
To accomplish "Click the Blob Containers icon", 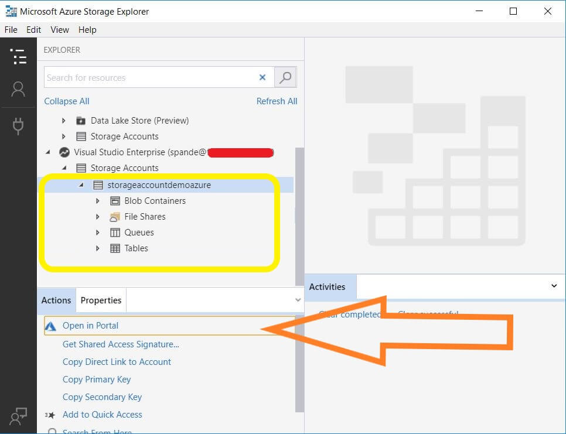I will (115, 201).
